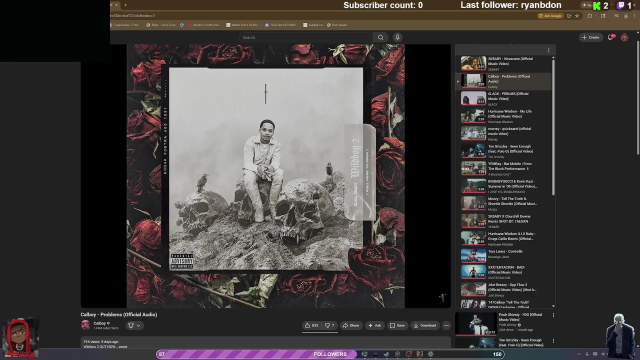
Task: Click the video player album art
Action: (x=265, y=176)
